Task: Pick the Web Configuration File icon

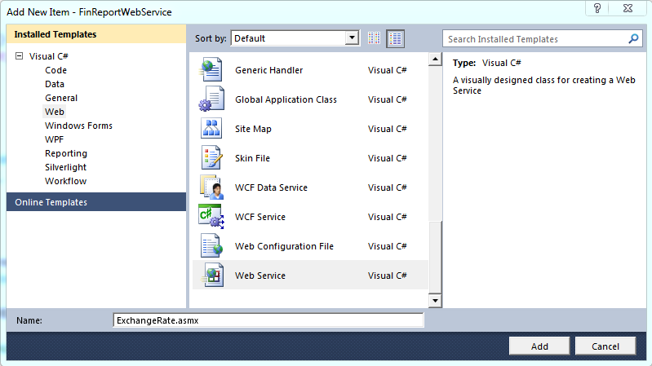Action: [x=211, y=246]
